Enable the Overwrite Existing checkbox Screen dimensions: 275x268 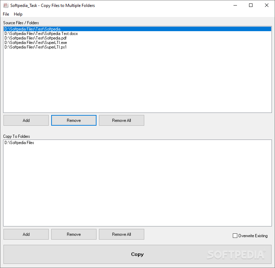[235, 236]
